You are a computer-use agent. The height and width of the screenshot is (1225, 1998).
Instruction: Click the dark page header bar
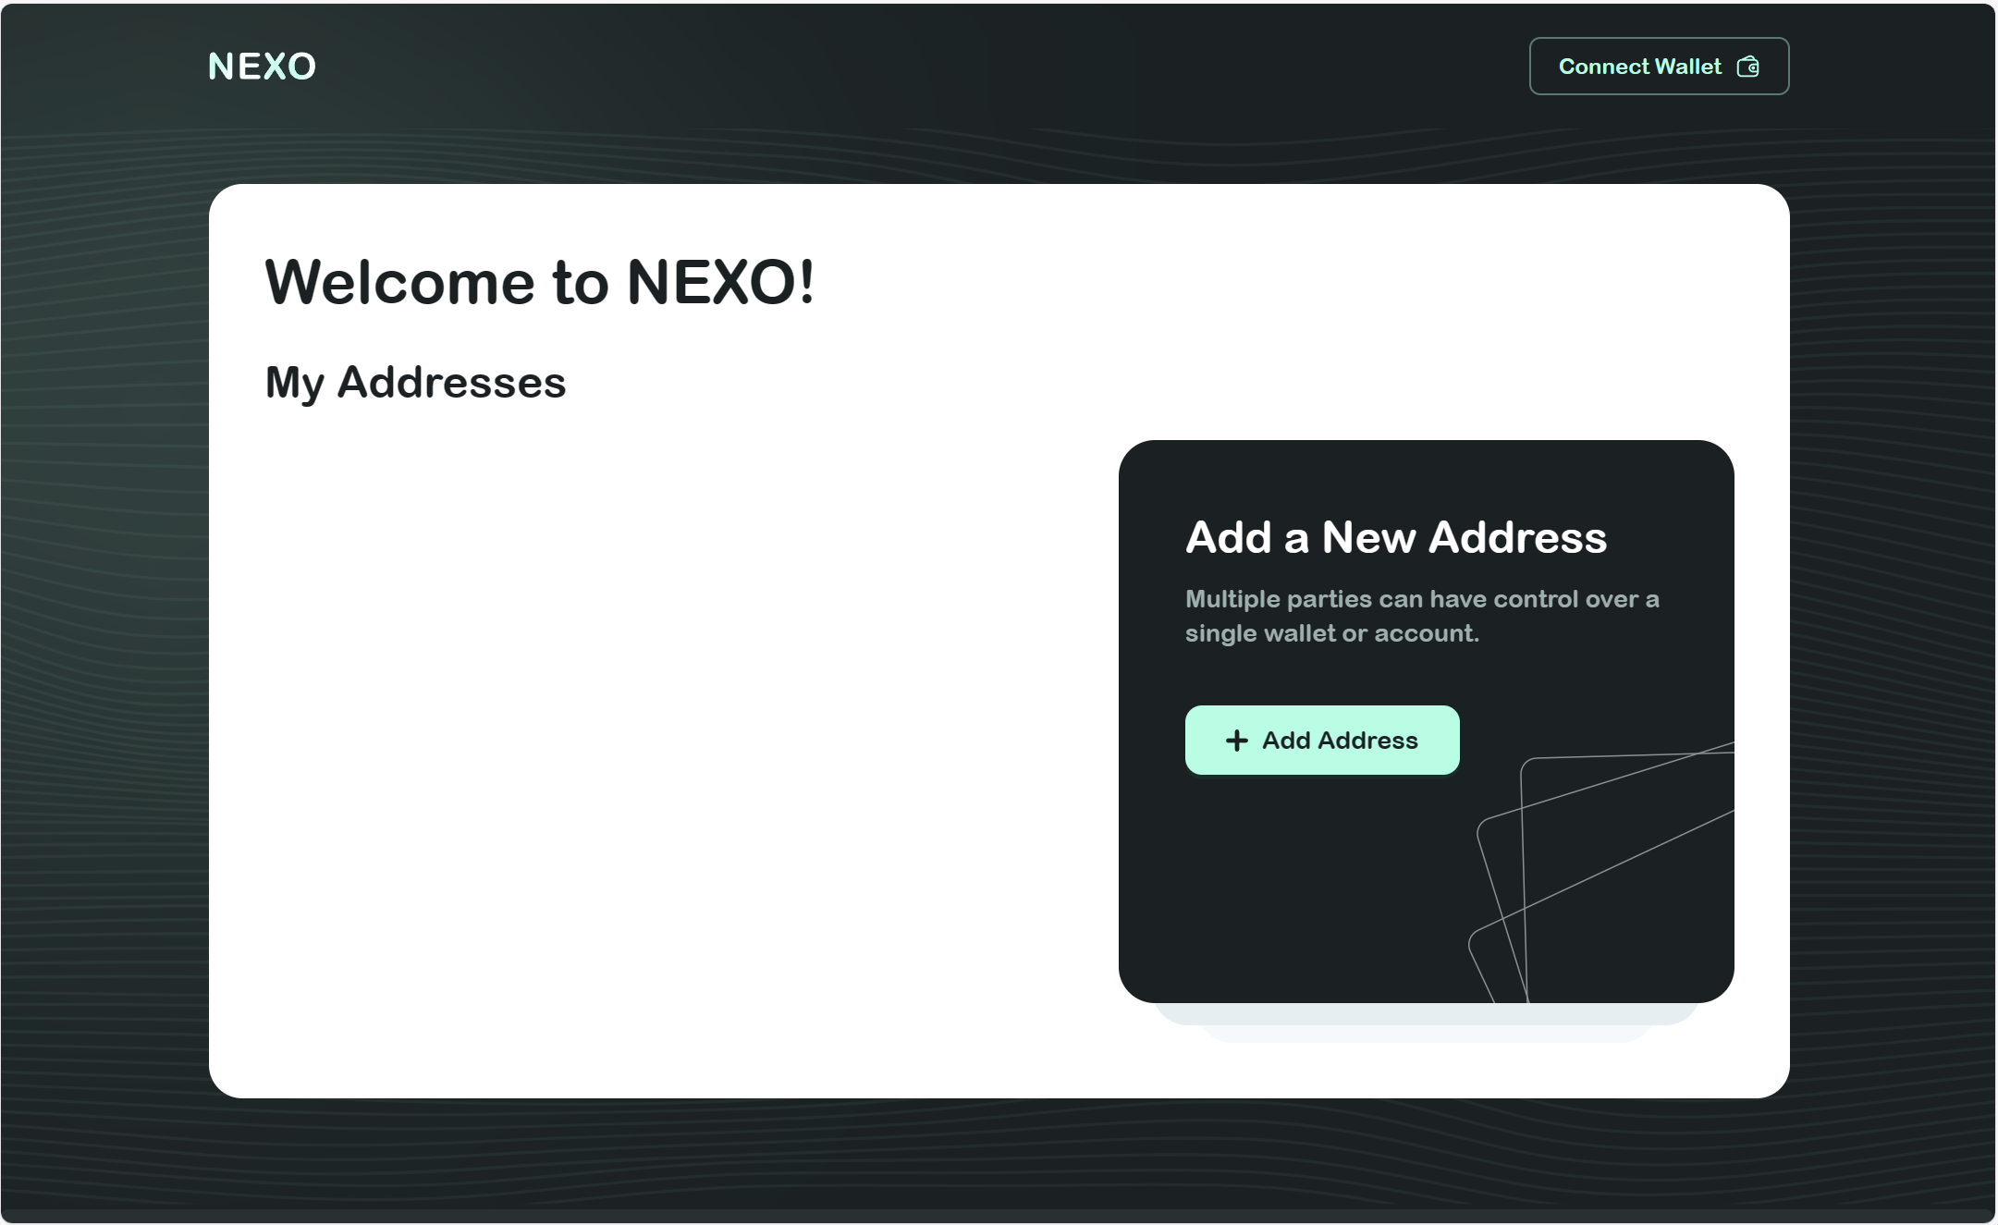(x=925, y=65)
